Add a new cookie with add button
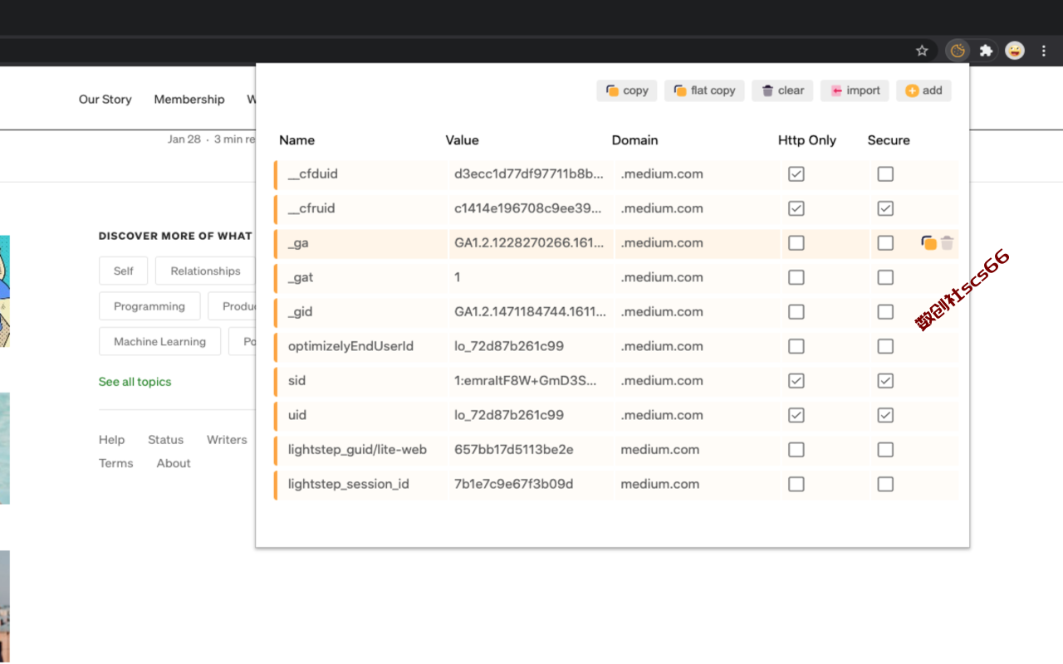 (x=923, y=90)
